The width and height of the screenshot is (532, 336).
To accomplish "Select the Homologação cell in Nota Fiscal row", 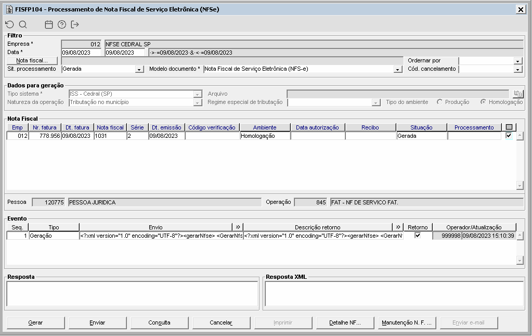I will point(265,136).
